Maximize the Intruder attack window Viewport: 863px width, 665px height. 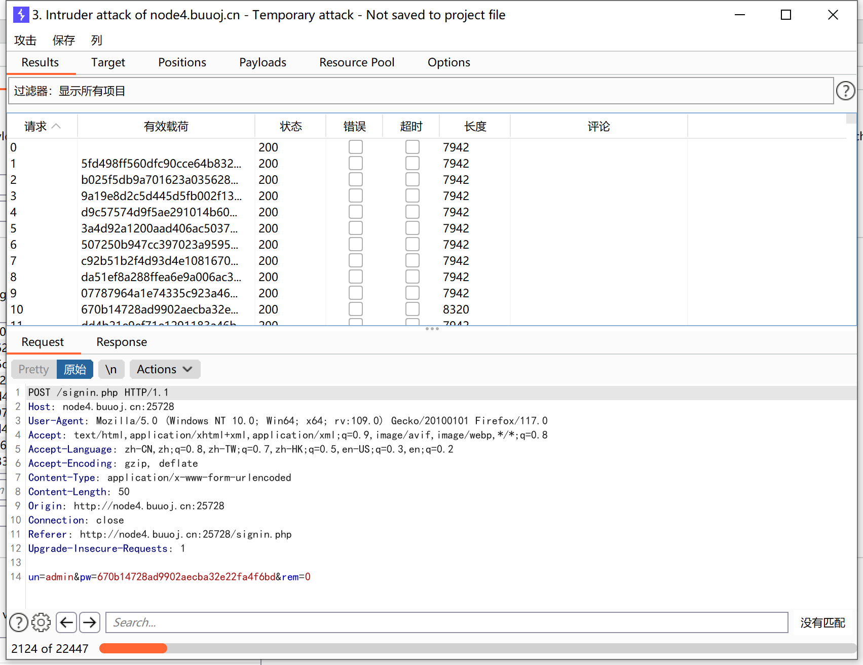pos(786,15)
